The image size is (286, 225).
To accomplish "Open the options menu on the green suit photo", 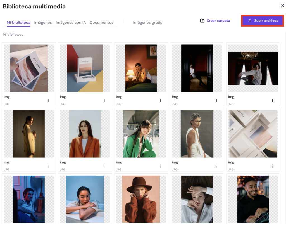I will click(x=160, y=166).
